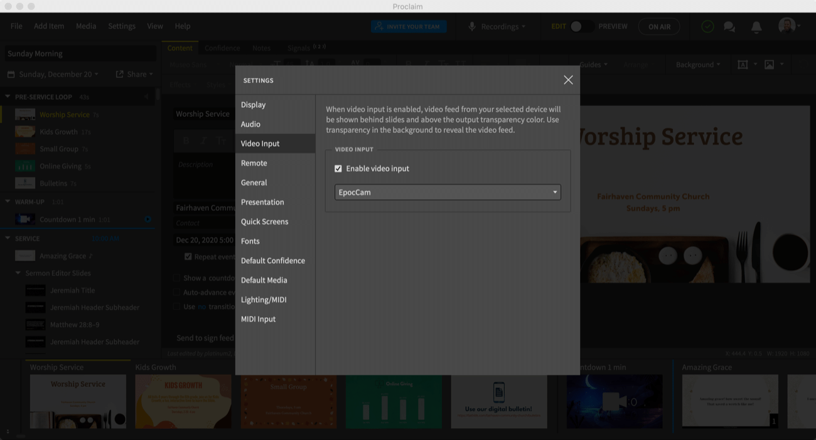The height and width of the screenshot is (440, 816).
Task: Select Kids Growth item in sidebar
Action: coord(78,132)
